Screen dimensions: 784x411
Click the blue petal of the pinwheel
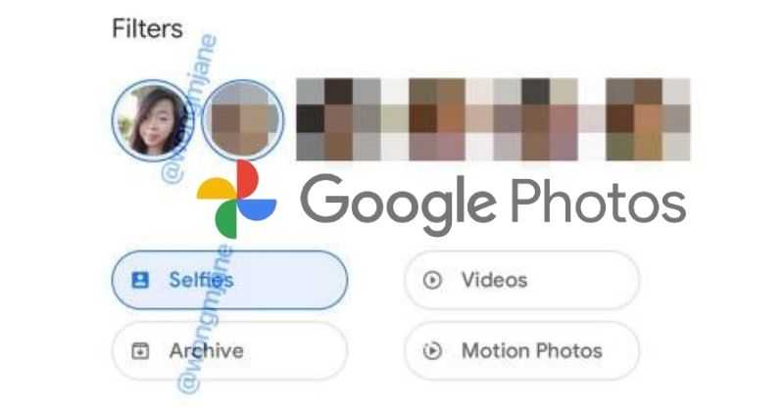point(257,209)
